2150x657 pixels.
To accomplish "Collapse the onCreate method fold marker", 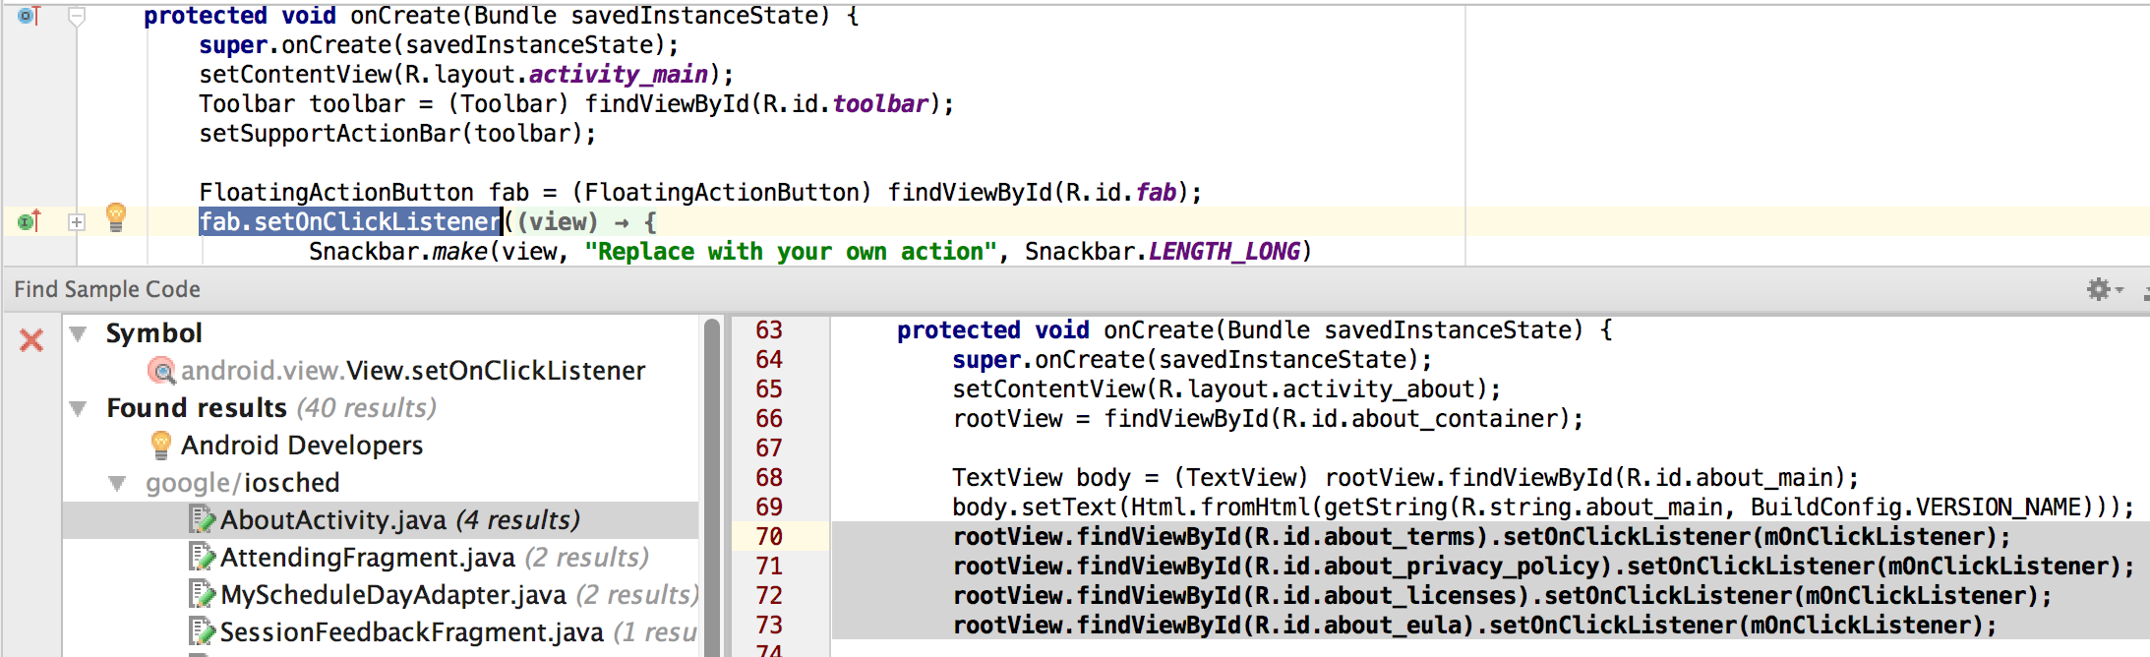I will (x=77, y=16).
